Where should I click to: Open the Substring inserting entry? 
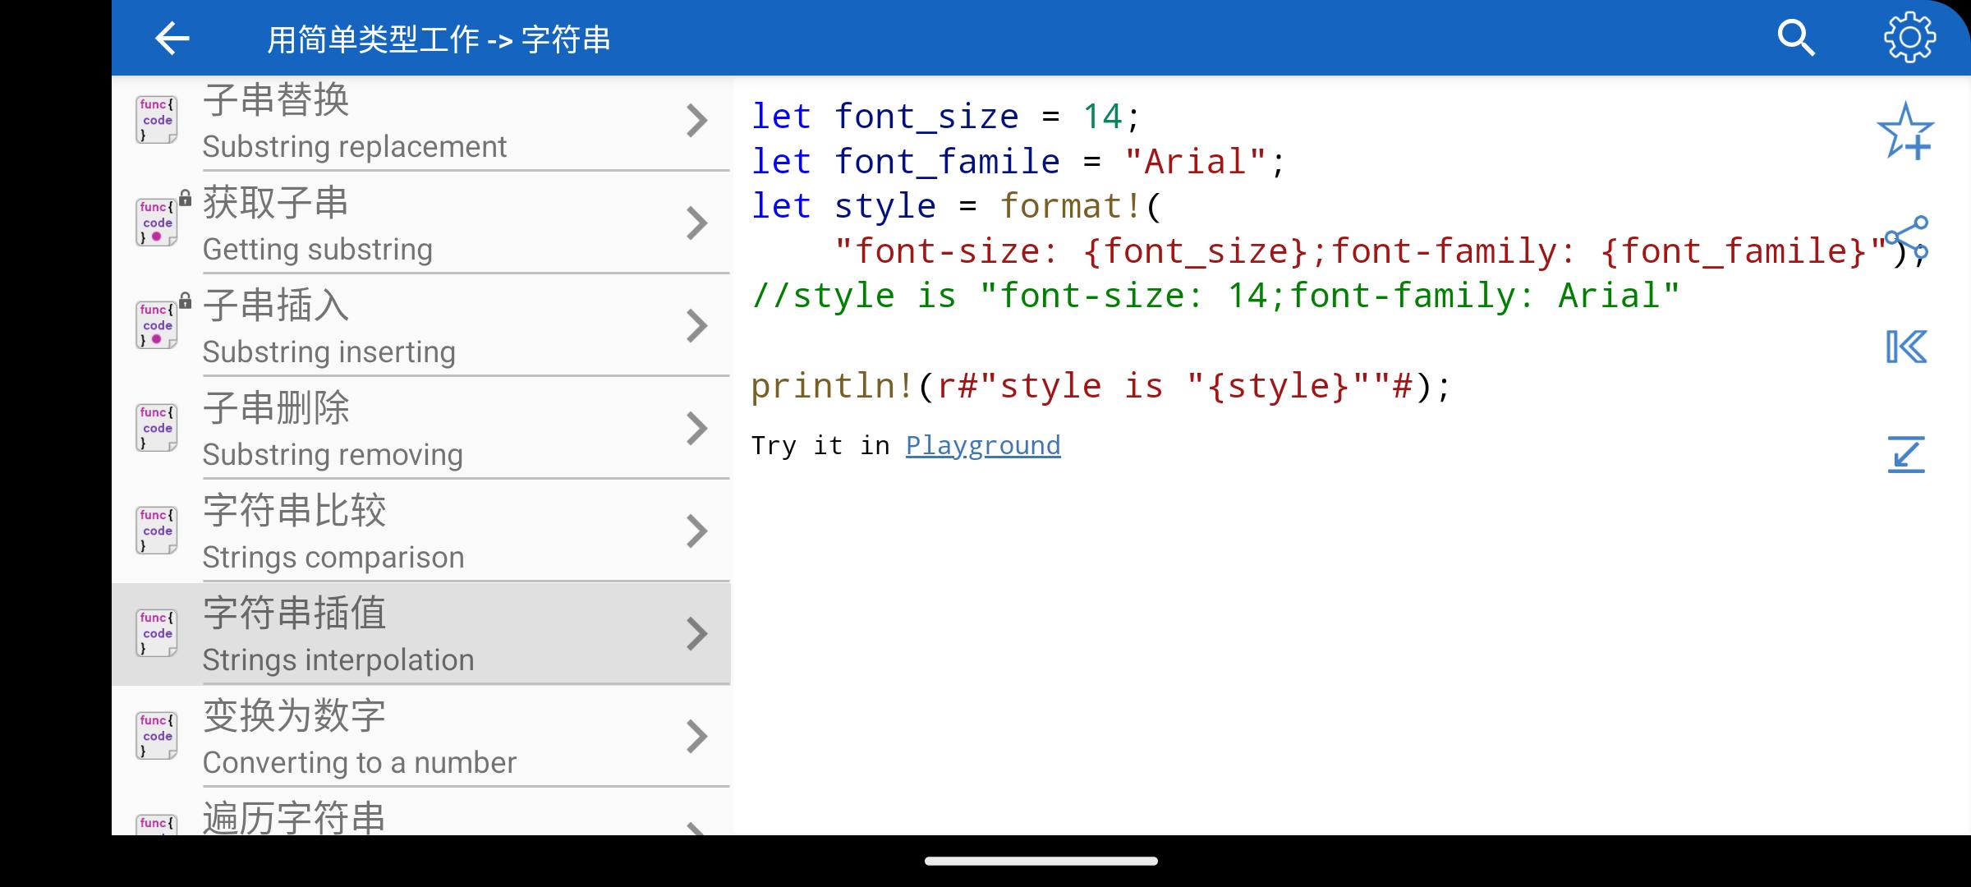(419, 326)
